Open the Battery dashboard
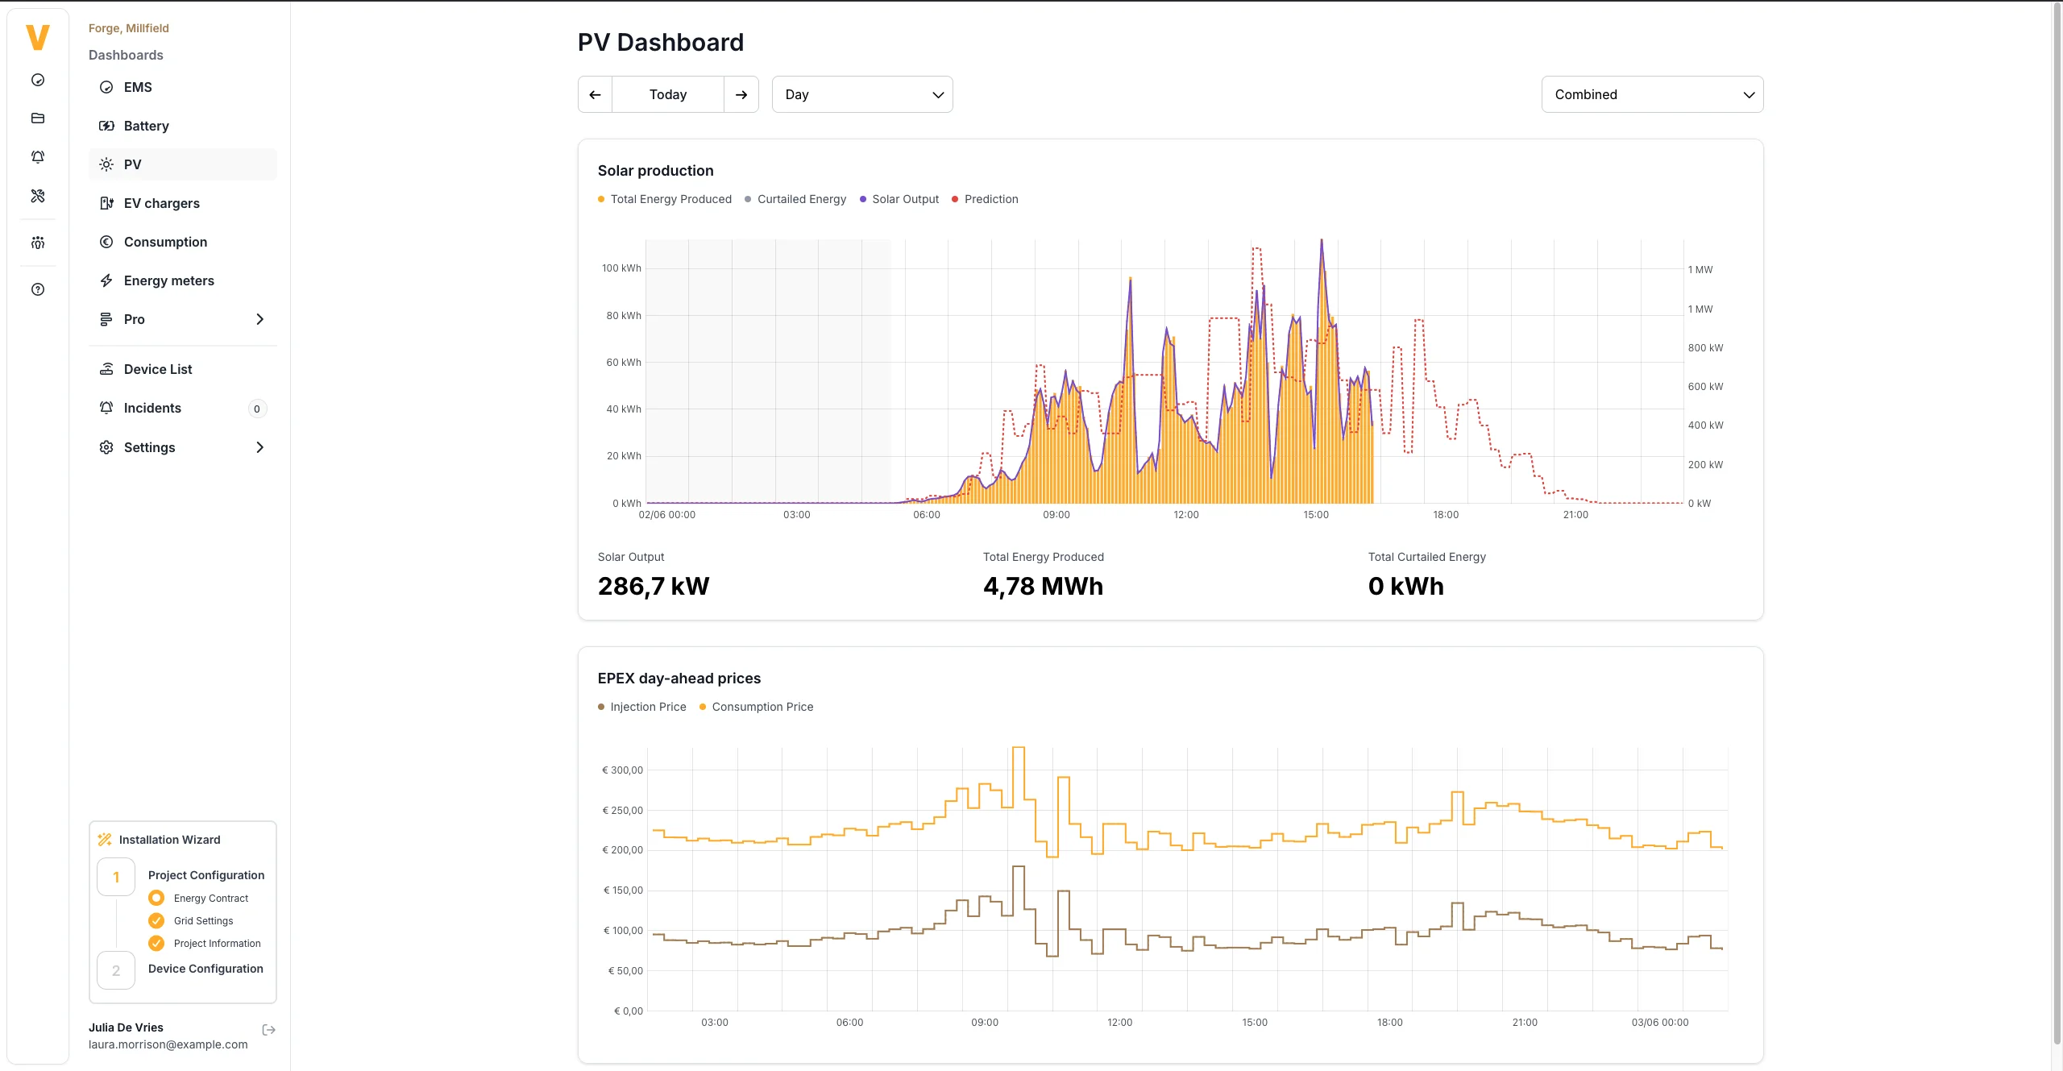 click(183, 126)
